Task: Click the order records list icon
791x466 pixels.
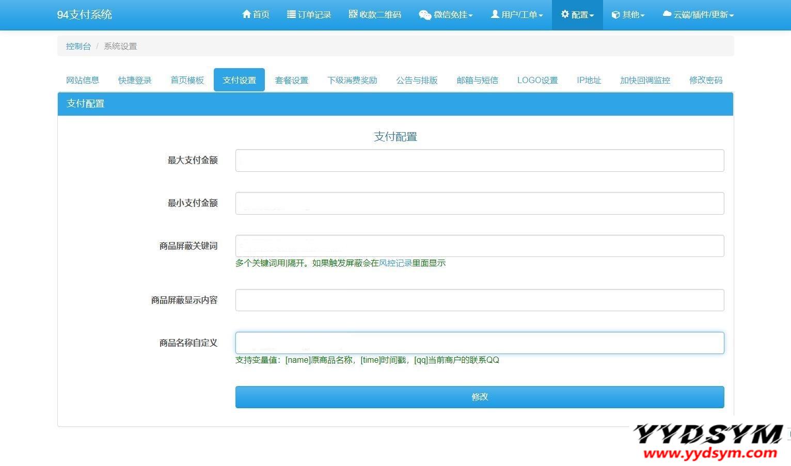Action: click(291, 14)
